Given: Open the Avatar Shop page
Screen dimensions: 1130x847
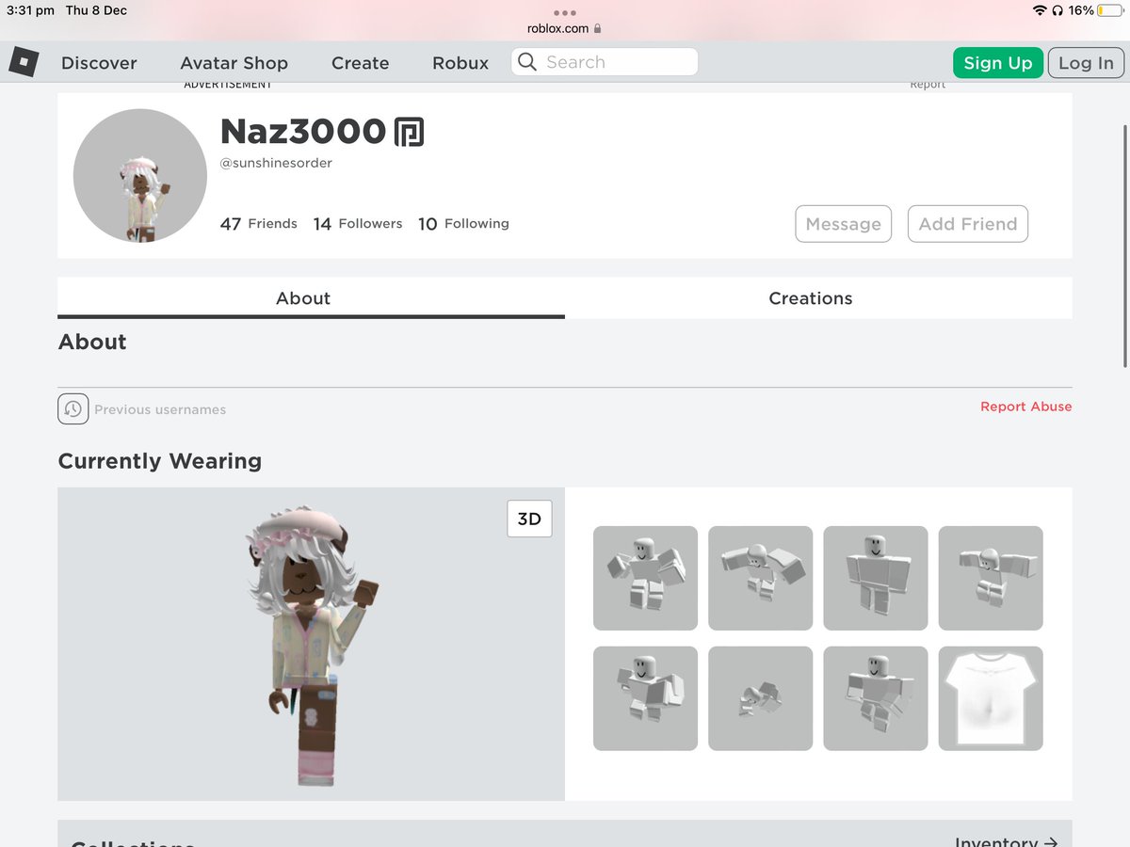Looking at the screenshot, I should (234, 63).
